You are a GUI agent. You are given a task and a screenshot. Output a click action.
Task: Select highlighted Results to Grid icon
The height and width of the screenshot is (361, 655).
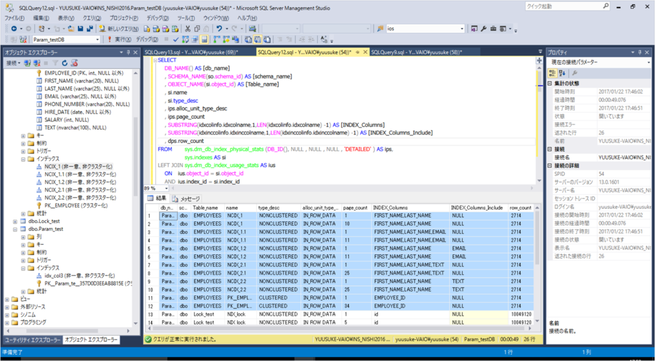[x=257, y=39]
